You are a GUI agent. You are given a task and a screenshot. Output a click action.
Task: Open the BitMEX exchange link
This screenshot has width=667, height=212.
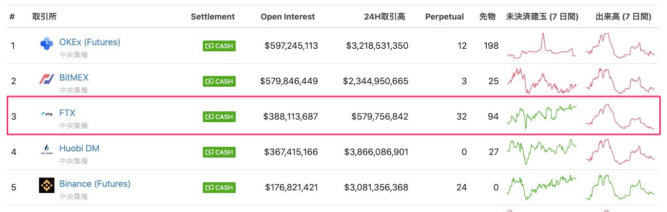click(74, 77)
